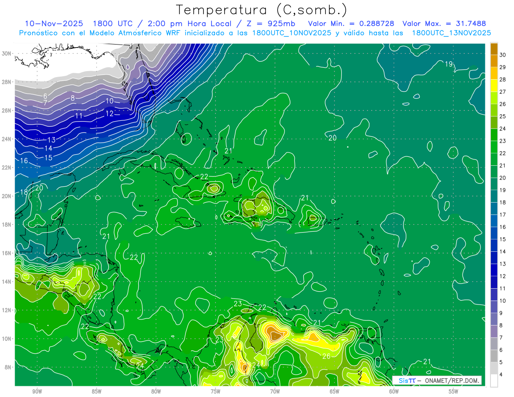514x397 pixels.
Task: Click contour label 16 on the map
Action: coord(24,161)
